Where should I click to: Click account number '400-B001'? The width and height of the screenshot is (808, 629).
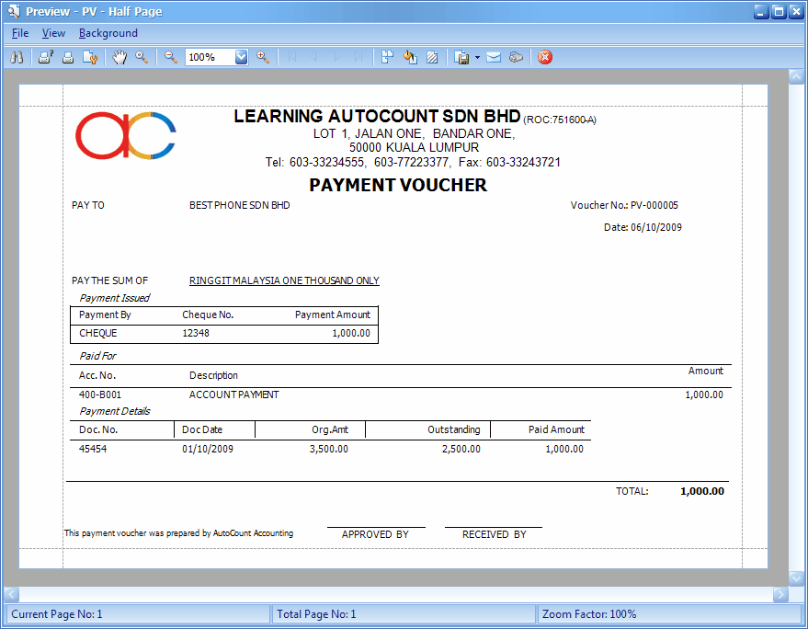(100, 395)
